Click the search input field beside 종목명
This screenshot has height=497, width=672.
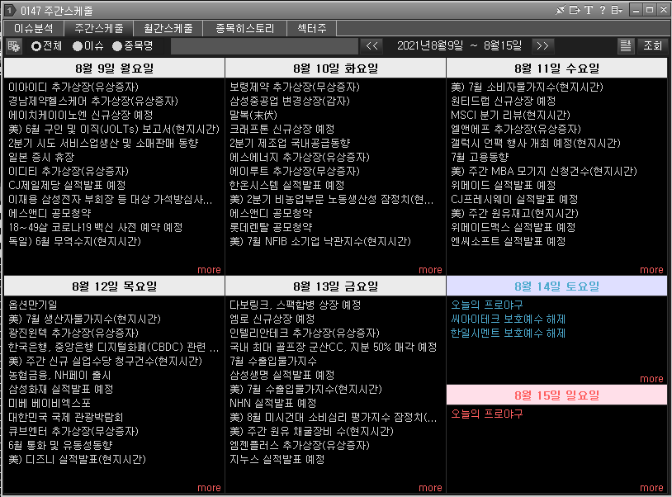[x=264, y=46]
